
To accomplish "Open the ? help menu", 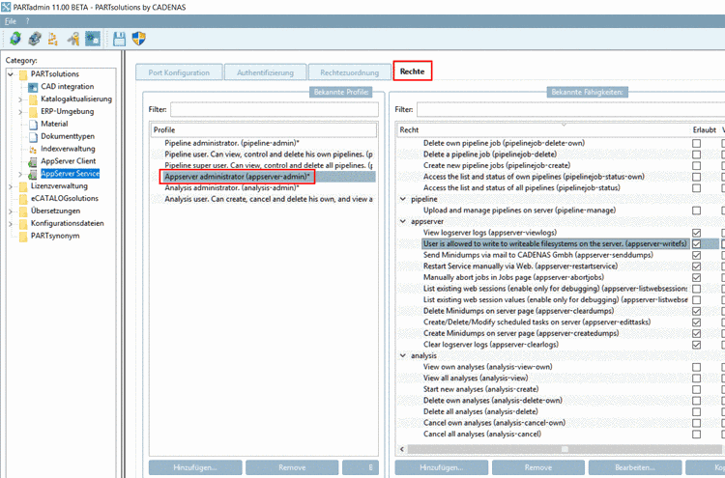I will pyautogui.click(x=27, y=21).
